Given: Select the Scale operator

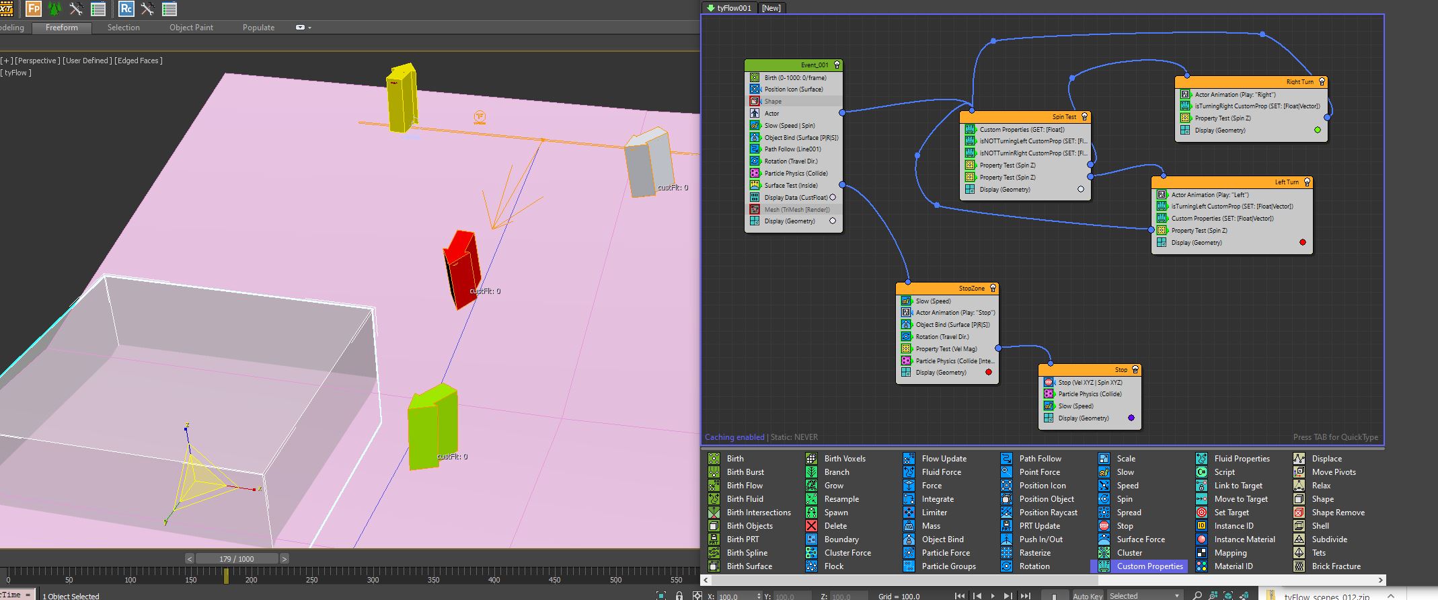Looking at the screenshot, I should [1126, 458].
